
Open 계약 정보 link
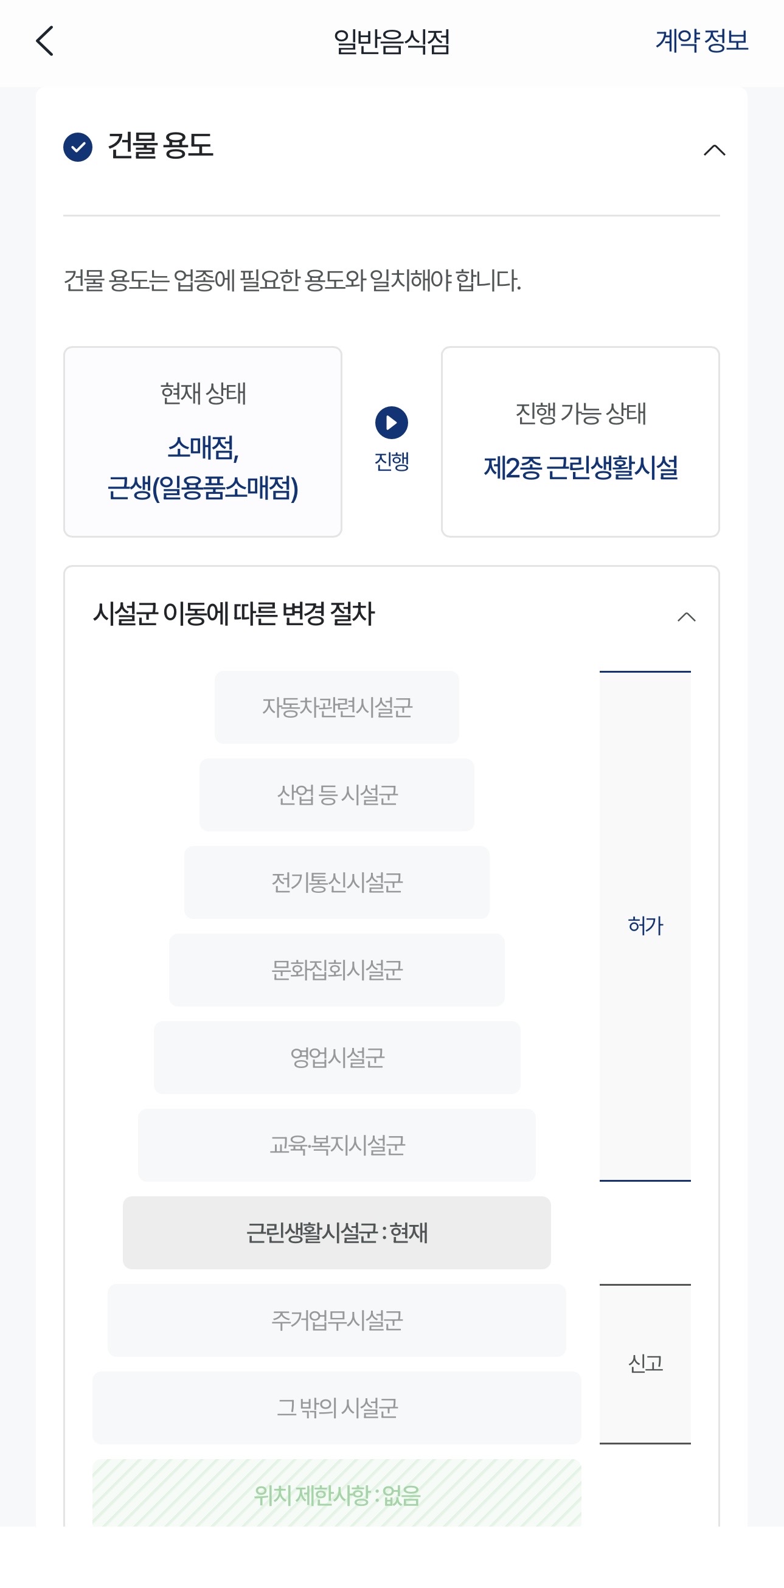pyautogui.click(x=701, y=41)
